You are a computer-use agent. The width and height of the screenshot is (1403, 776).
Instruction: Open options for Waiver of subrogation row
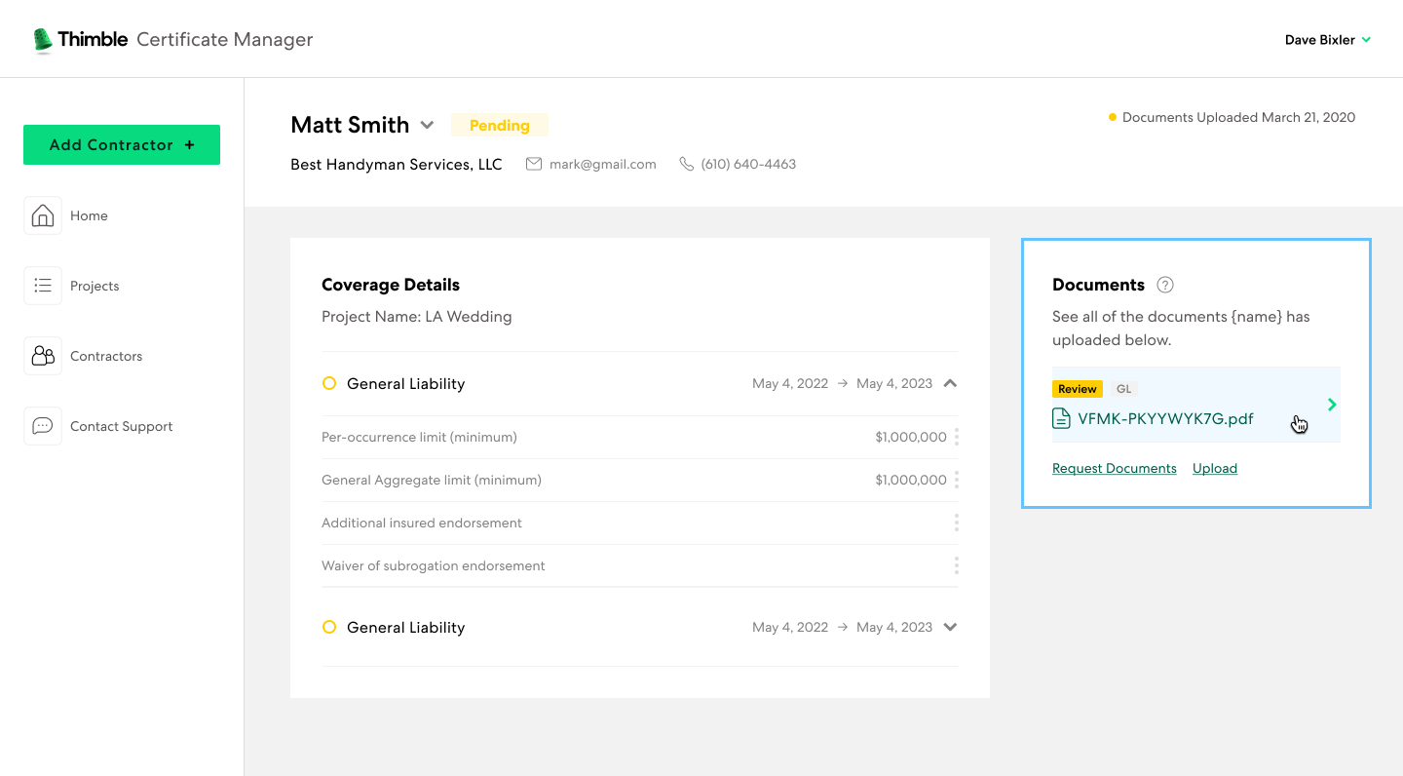coord(957,565)
